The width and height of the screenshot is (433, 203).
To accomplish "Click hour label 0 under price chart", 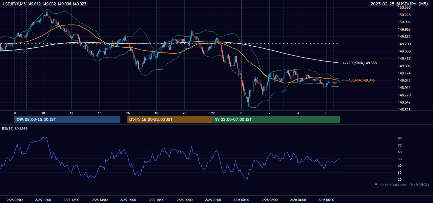I will pos(241,113).
